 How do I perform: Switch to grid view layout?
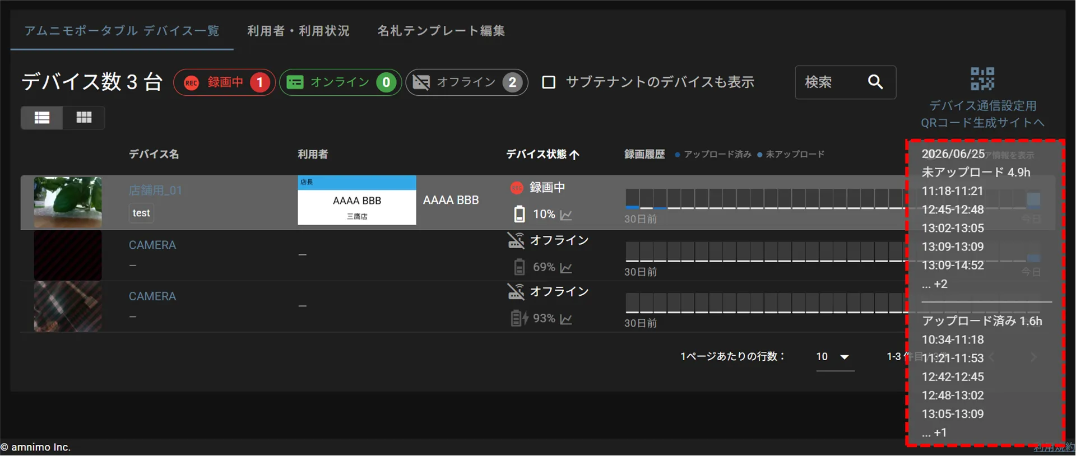click(x=84, y=118)
